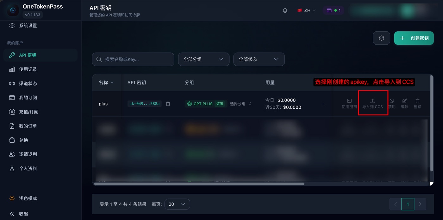
Task: Open 兑换 in sidebar
Action: pyautogui.click(x=41, y=140)
